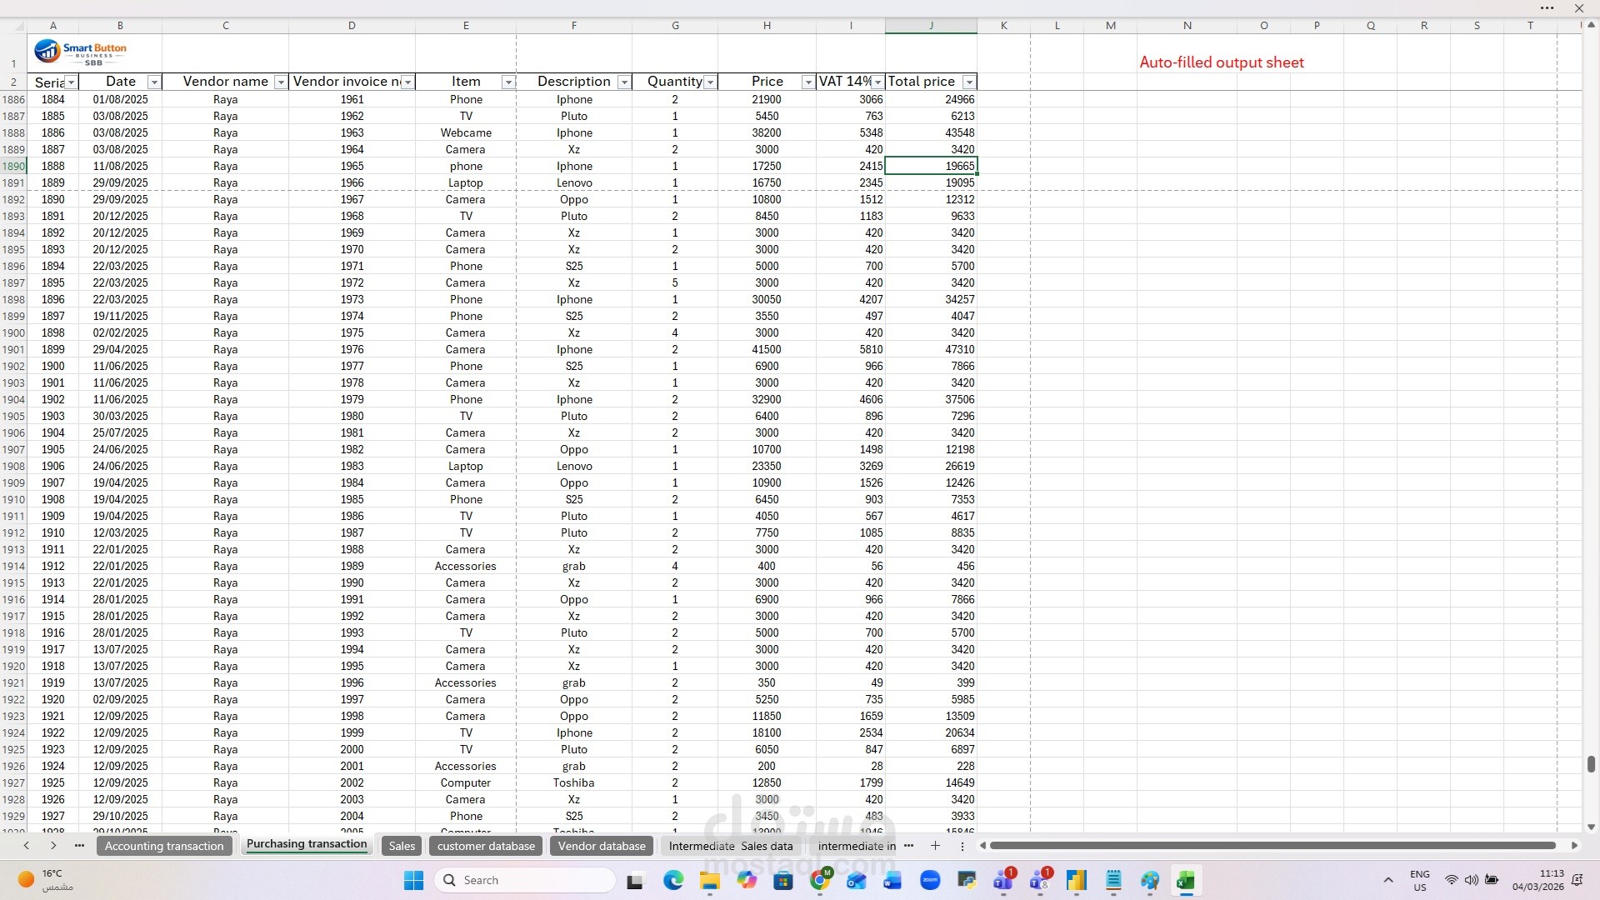Image resolution: width=1600 pixels, height=900 pixels.
Task: Open Paint app from the taskbar
Action: (x=1150, y=880)
